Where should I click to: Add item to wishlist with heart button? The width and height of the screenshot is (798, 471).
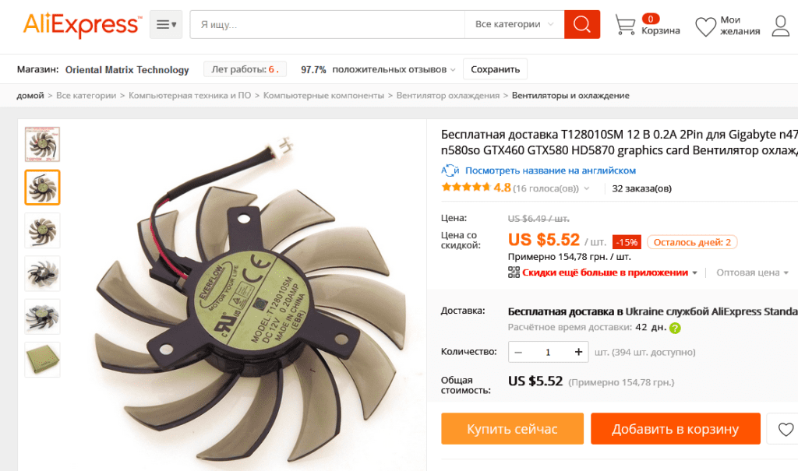[x=786, y=429]
